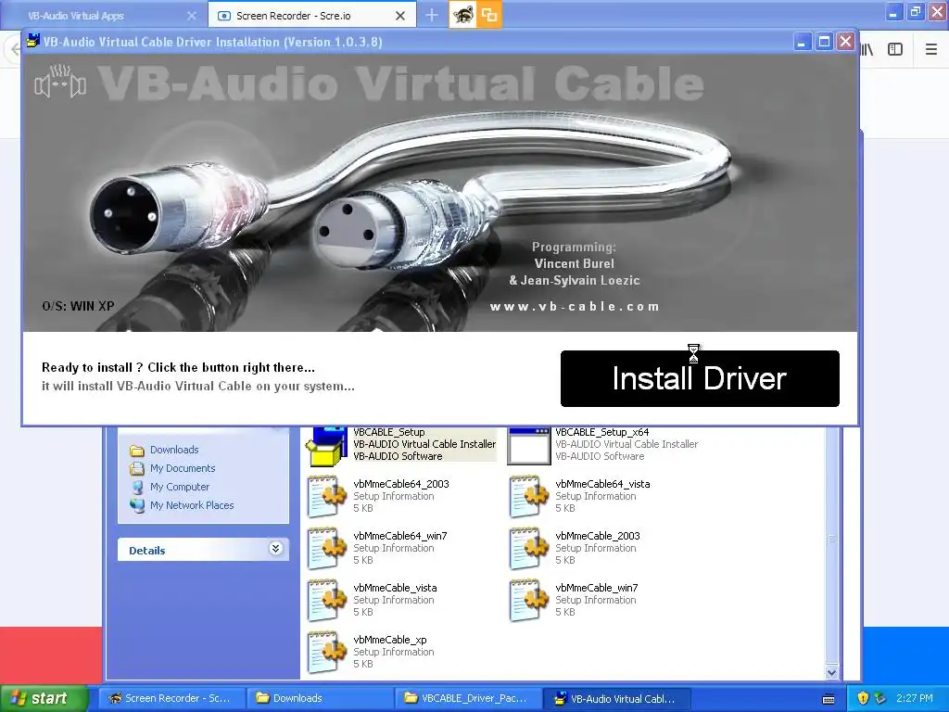Switch to Screen Recorder taskbar button
The width and height of the screenshot is (949, 712).
[171, 698]
